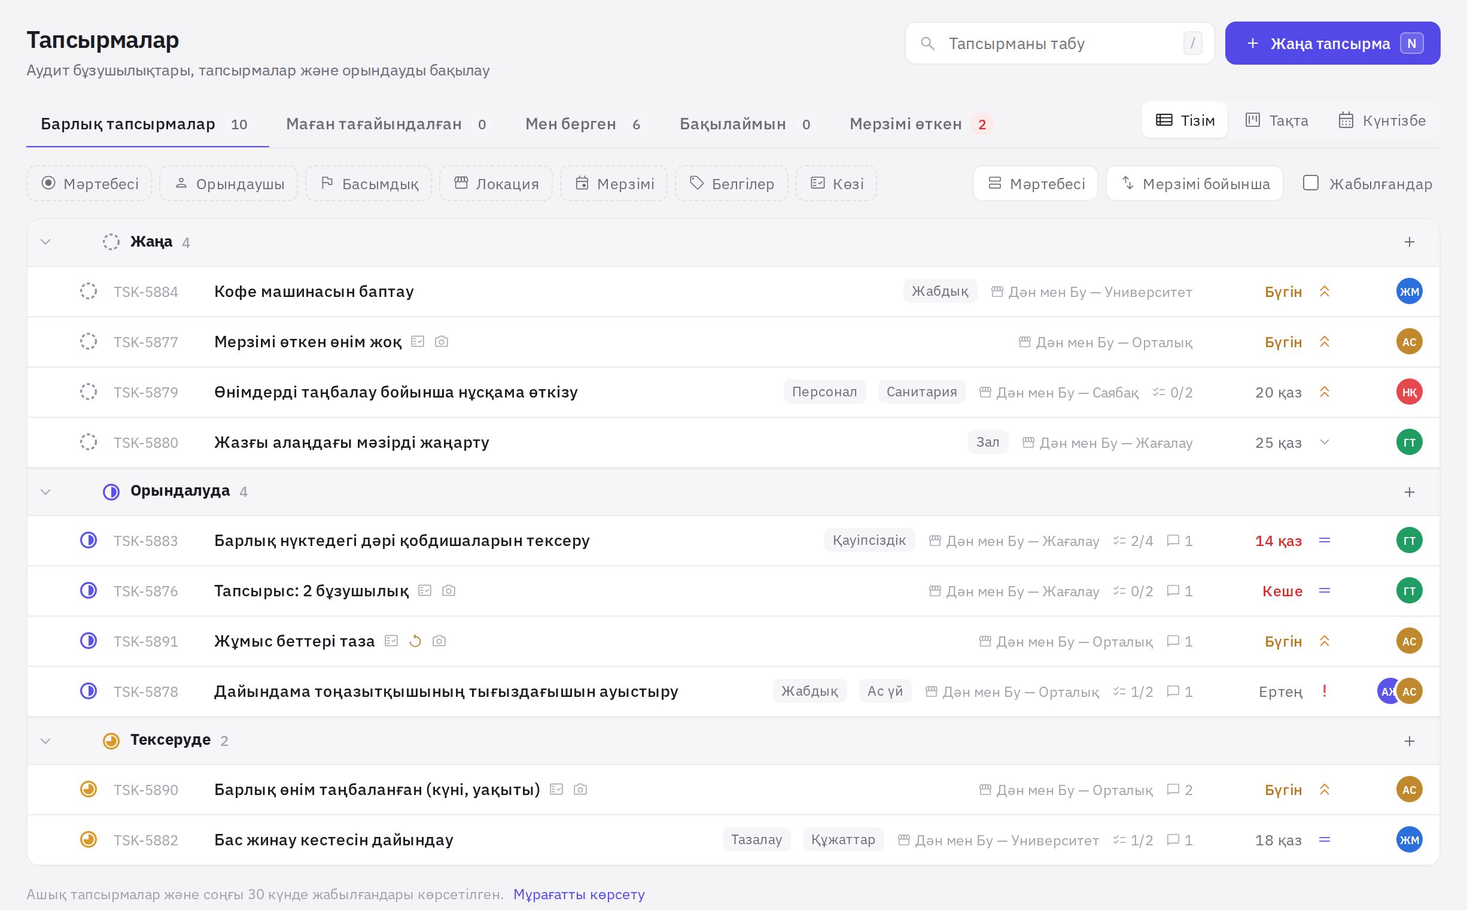Screen dimensions: 1467x910
Task: Click search magnifier icon
Action: pyautogui.click(x=927, y=43)
